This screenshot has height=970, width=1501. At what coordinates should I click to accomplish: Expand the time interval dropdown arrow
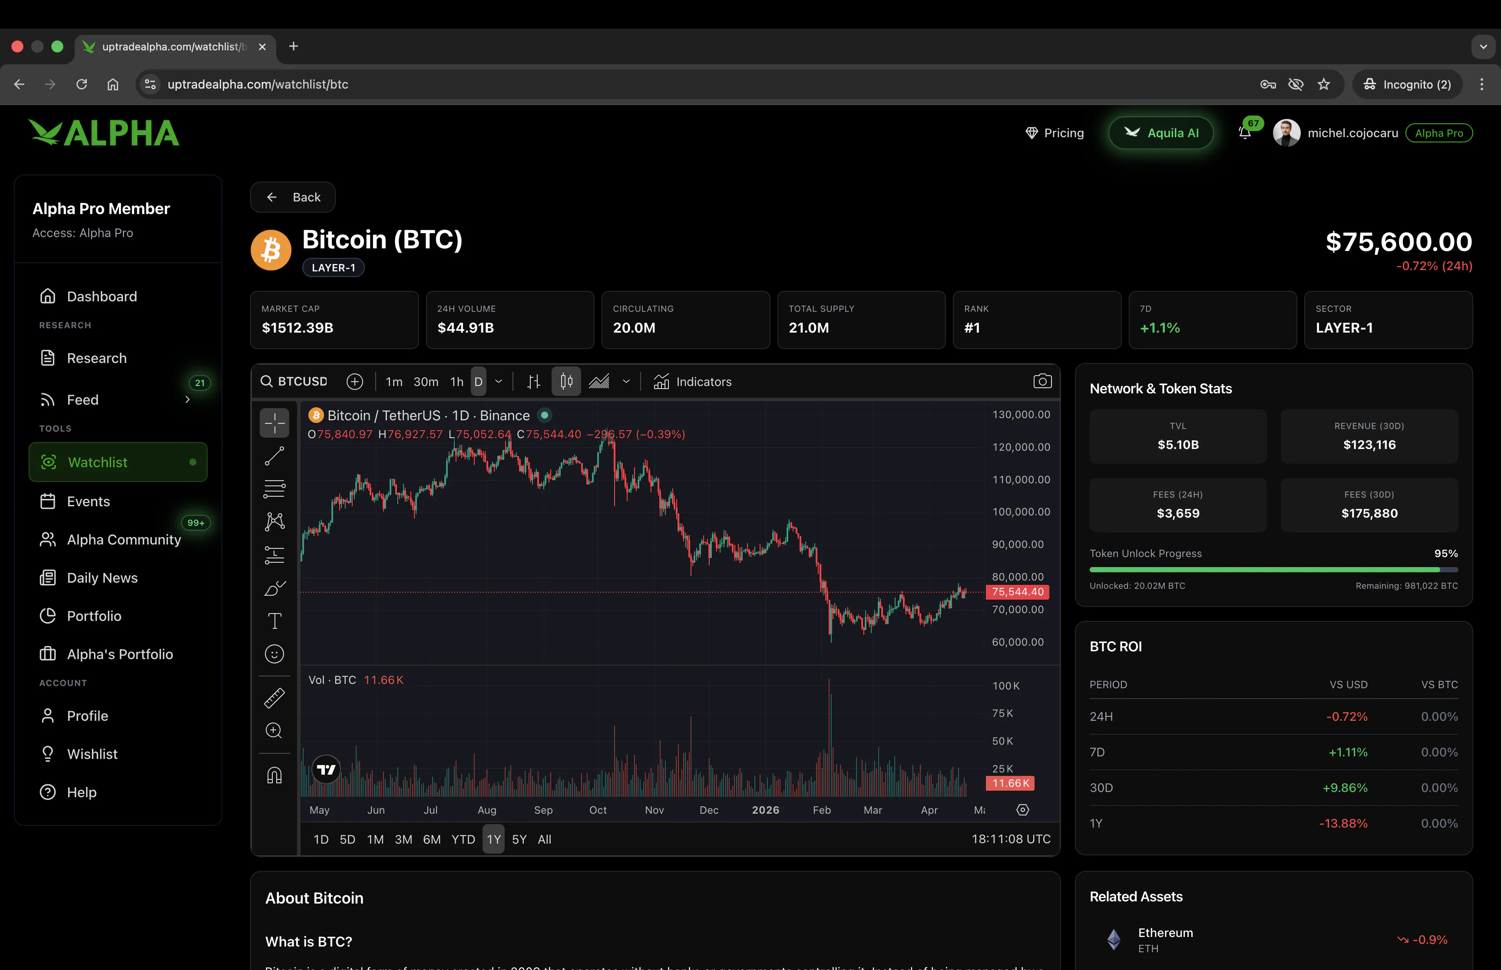coord(499,382)
